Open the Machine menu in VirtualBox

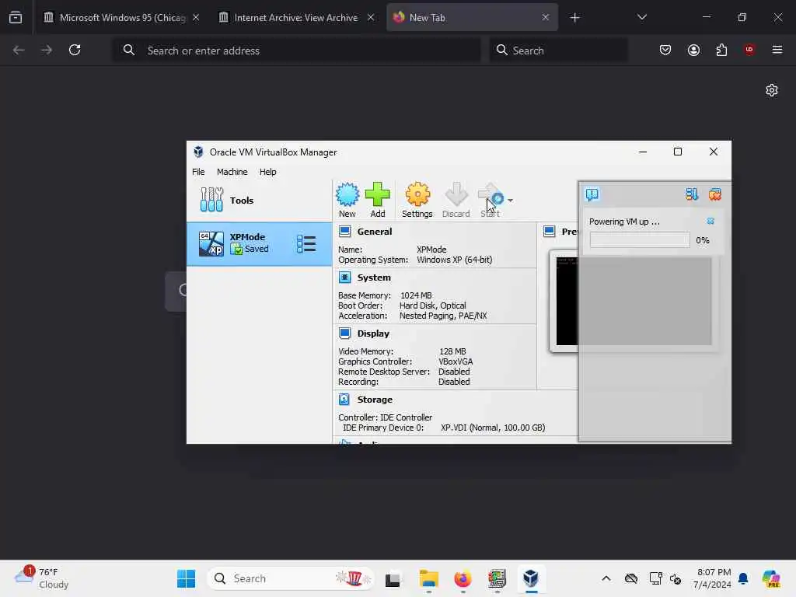[x=232, y=172]
